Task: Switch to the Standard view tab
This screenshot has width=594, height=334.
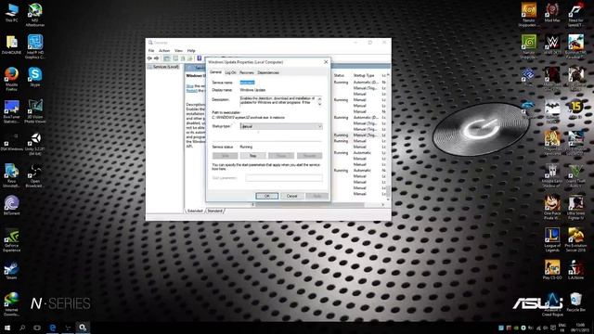Action: coord(214,211)
